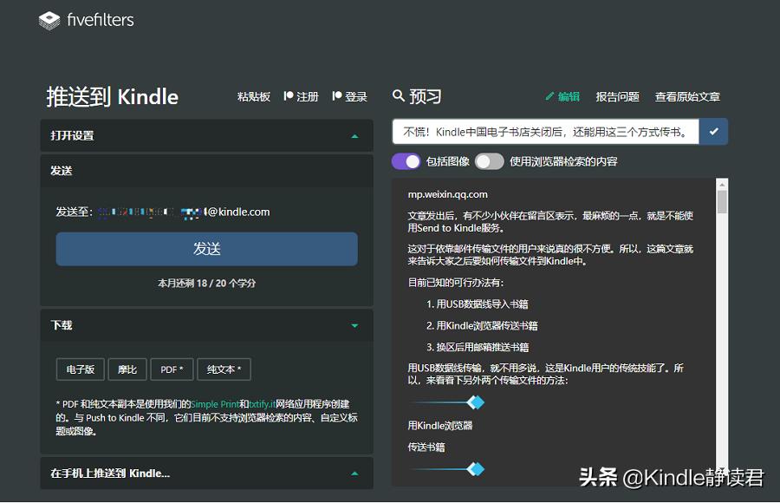Collapse the 在手机上推送到 Kindle section
Image resolution: width=780 pixels, height=503 pixels.
(354, 474)
